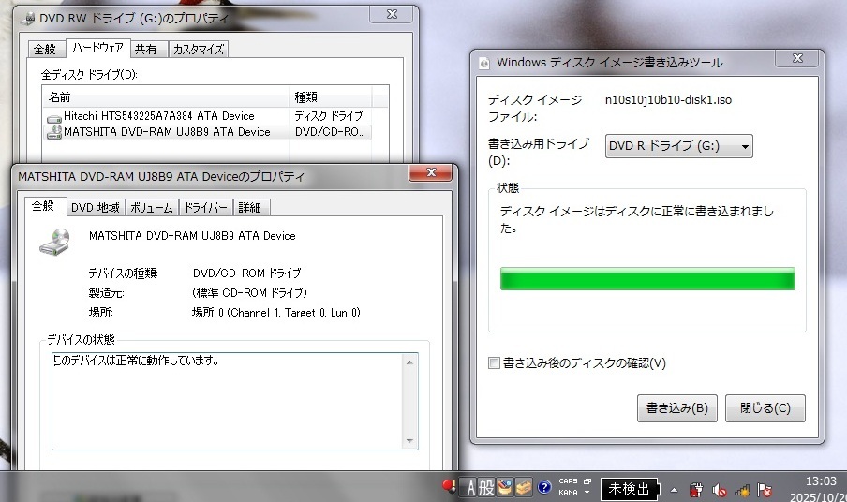Click the 'DVD/CD-RO...' type cell for MATSHITA

[330, 132]
